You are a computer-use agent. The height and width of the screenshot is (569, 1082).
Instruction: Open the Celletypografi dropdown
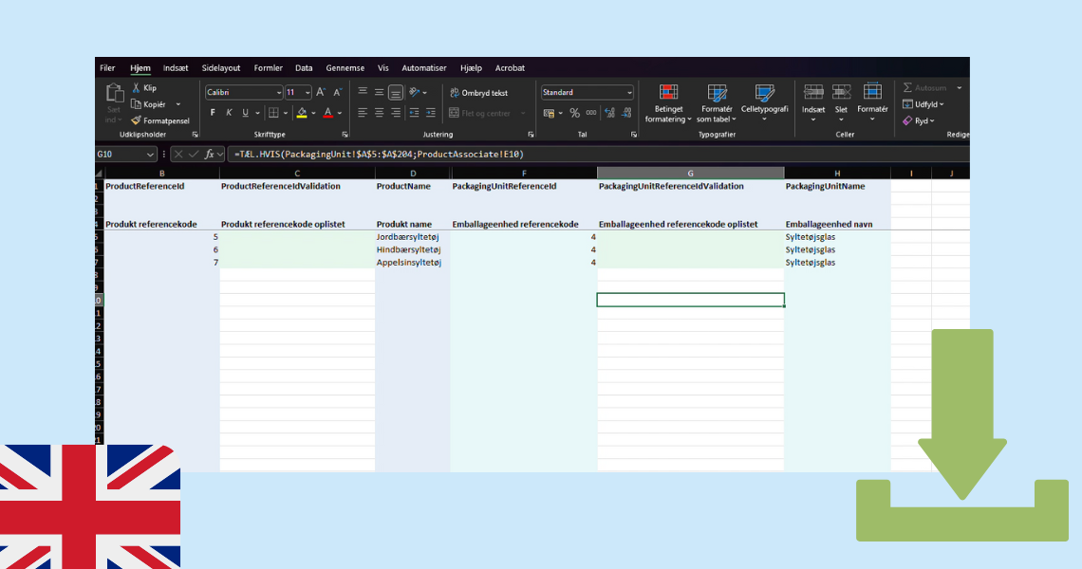click(x=764, y=103)
